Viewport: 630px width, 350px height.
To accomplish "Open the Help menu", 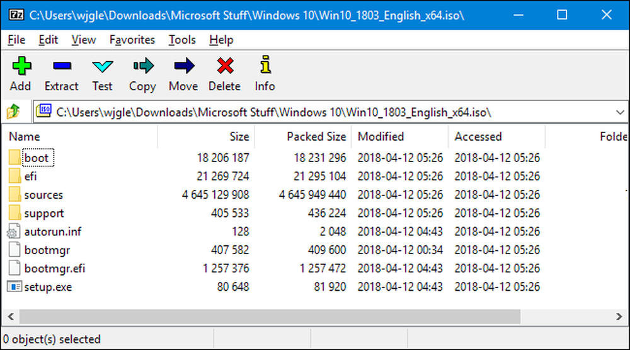I will point(221,40).
